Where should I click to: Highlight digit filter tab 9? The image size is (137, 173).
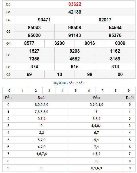(x=129, y=91)
